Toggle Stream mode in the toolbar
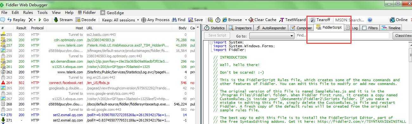 click(x=63, y=20)
